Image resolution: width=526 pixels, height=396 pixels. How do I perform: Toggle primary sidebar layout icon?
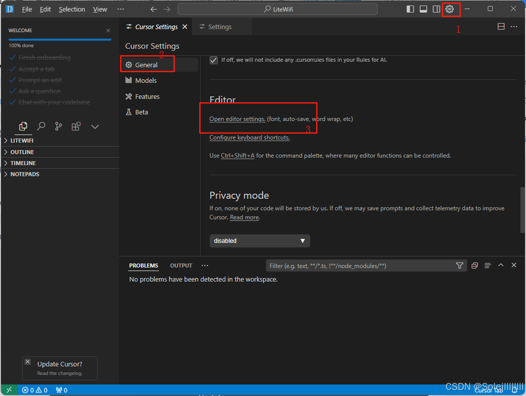point(410,9)
